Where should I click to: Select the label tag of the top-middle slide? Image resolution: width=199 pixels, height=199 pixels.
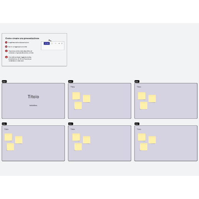(71, 81)
